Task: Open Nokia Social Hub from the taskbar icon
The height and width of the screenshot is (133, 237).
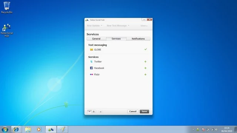Action: [51, 129]
